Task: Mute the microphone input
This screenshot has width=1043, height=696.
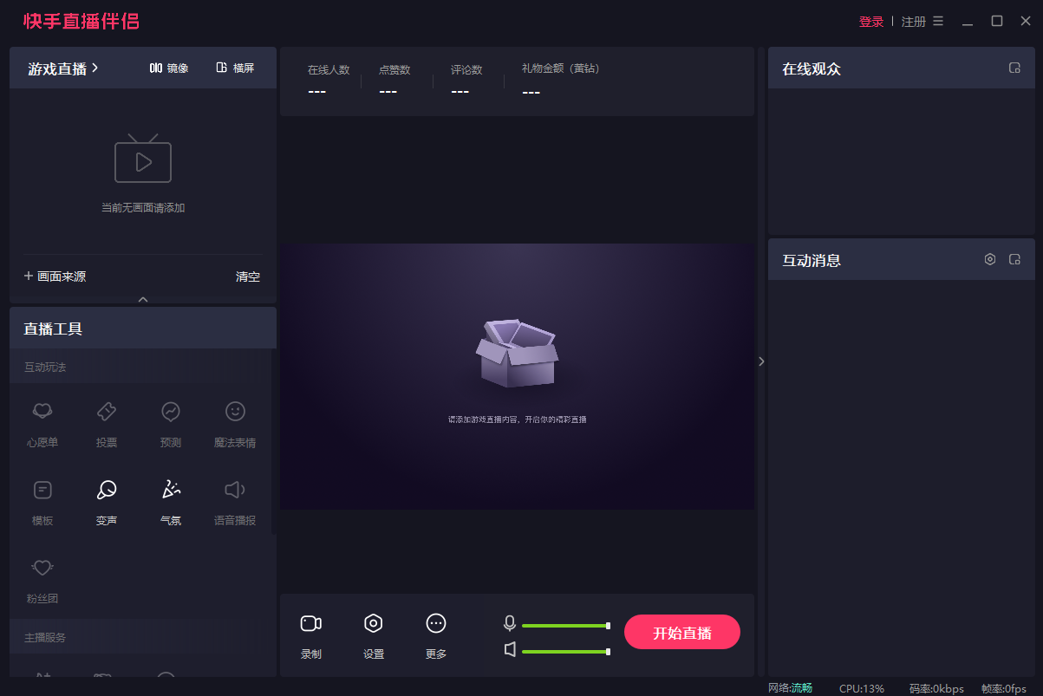Action: [510, 622]
